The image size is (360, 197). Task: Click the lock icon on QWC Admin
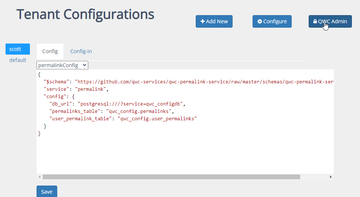click(315, 21)
